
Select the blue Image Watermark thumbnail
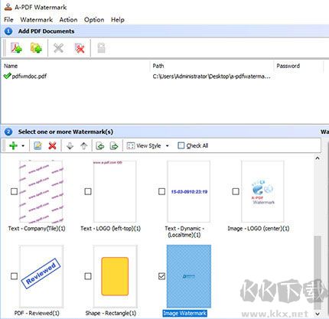(189, 276)
